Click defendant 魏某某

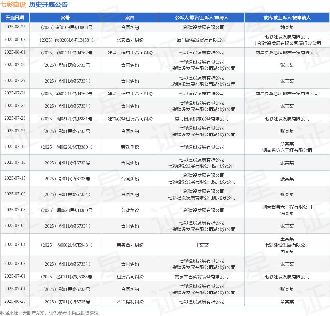point(287,27)
